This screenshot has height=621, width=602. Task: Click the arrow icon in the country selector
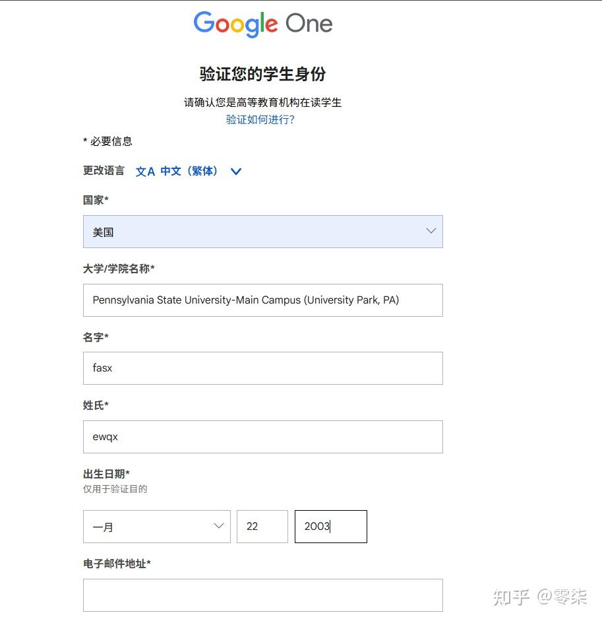431,231
